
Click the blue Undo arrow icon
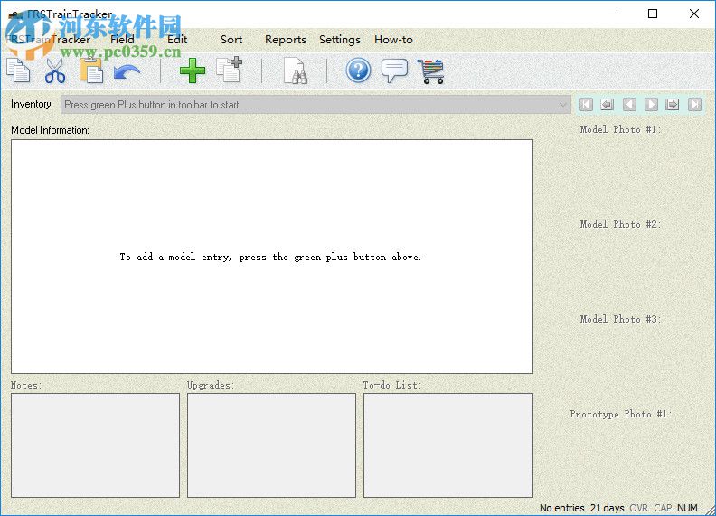click(127, 71)
